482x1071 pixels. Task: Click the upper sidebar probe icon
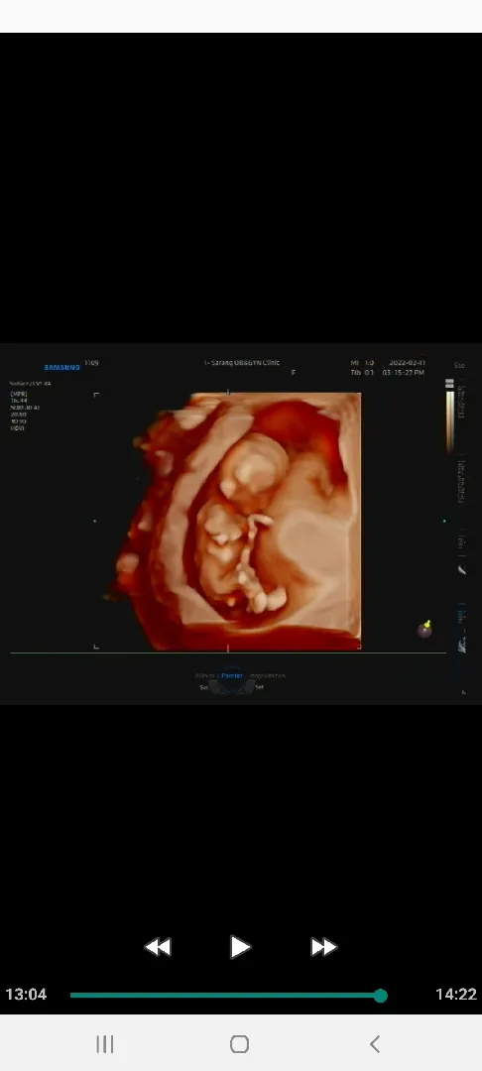click(x=462, y=569)
